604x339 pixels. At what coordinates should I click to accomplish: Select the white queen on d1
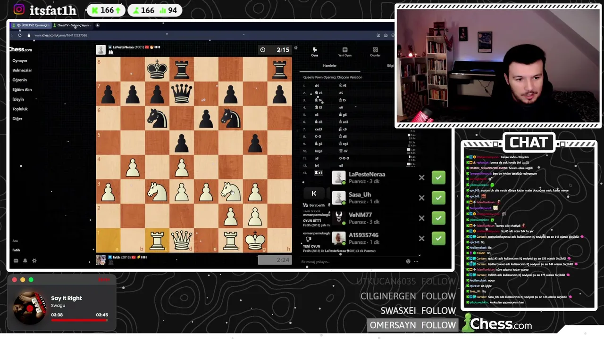[x=182, y=241]
